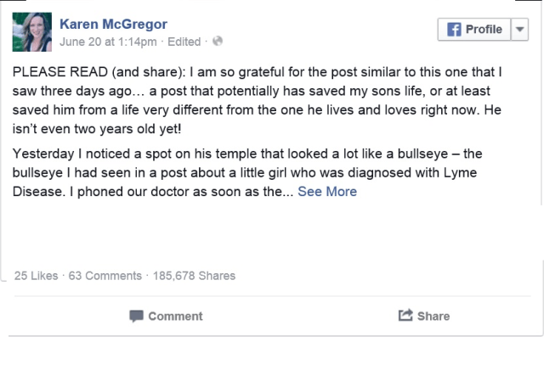Click the Comment speech bubble icon
Image resolution: width=544 pixels, height=370 pixels.
click(136, 316)
